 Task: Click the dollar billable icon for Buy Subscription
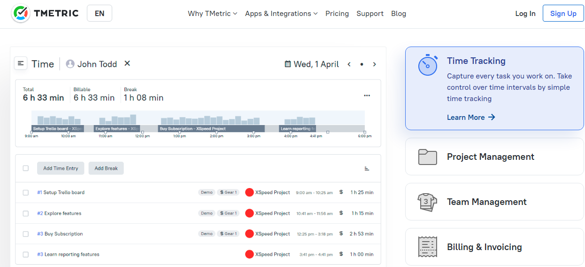(341, 234)
